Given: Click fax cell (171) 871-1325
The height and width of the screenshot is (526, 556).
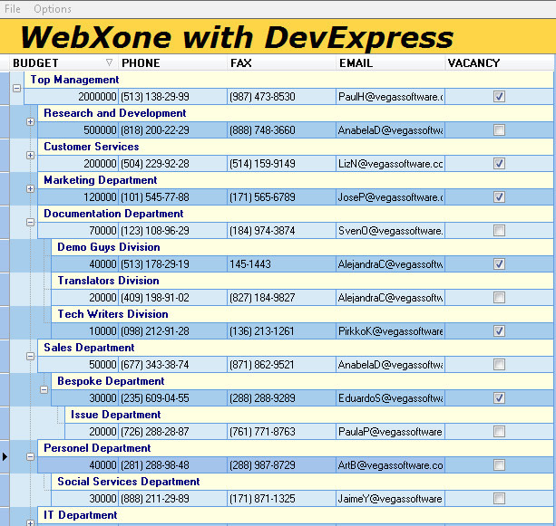Looking at the screenshot, I should pyautogui.click(x=281, y=499).
